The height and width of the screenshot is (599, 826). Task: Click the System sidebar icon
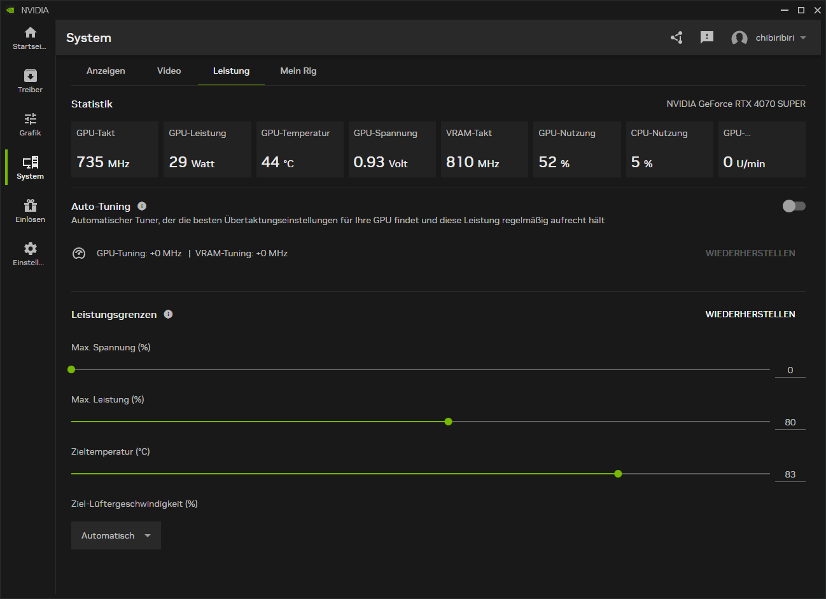click(30, 164)
